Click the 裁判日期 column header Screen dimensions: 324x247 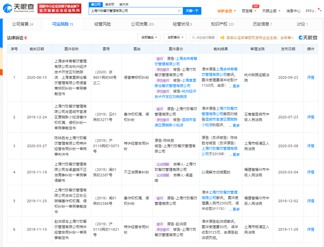click(x=37, y=49)
